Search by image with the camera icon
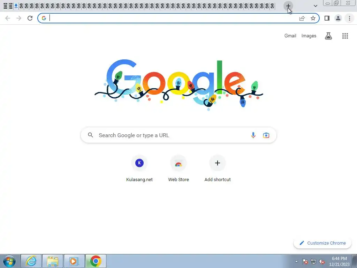357x268 pixels. point(266,135)
